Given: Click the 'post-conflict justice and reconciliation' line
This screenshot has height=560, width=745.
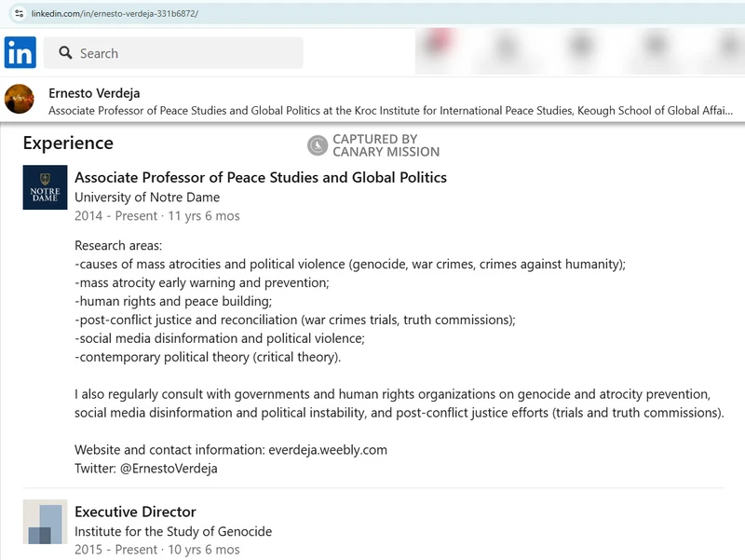Looking at the screenshot, I should click(x=295, y=320).
